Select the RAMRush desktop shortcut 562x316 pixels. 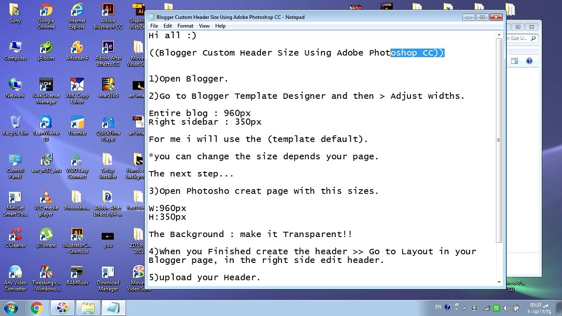(x=77, y=276)
